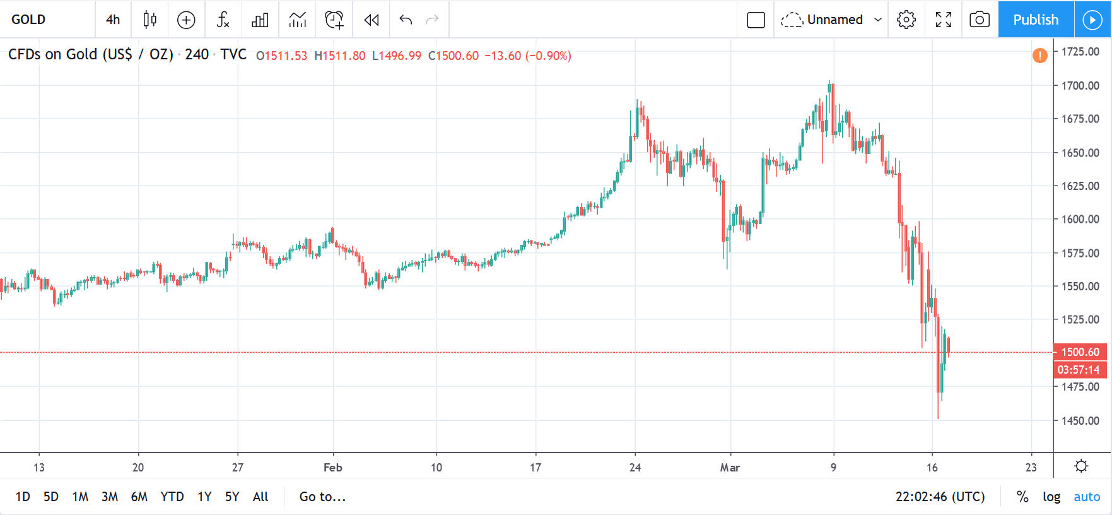
Task: Click the Publish button
Action: tap(1036, 20)
